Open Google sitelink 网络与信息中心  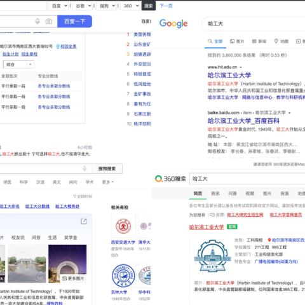pos(257,97)
